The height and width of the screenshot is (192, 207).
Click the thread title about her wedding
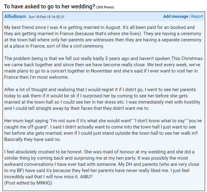pyautogui.click(x=49, y=6)
